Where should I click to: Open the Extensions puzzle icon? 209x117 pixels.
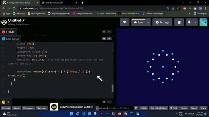(x=195, y=8)
